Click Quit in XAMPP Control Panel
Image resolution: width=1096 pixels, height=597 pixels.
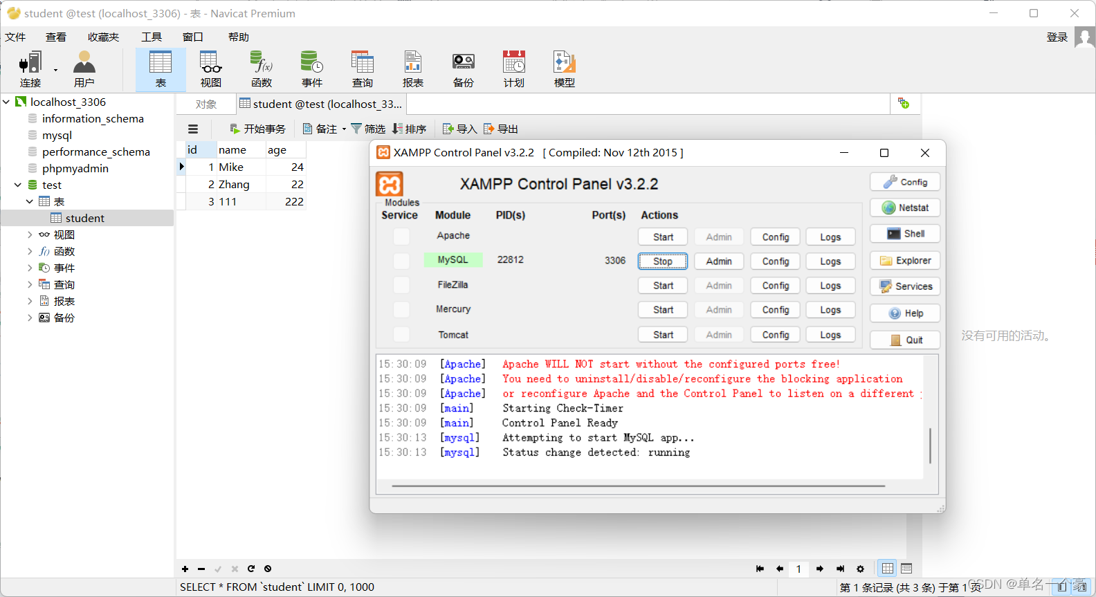point(905,340)
